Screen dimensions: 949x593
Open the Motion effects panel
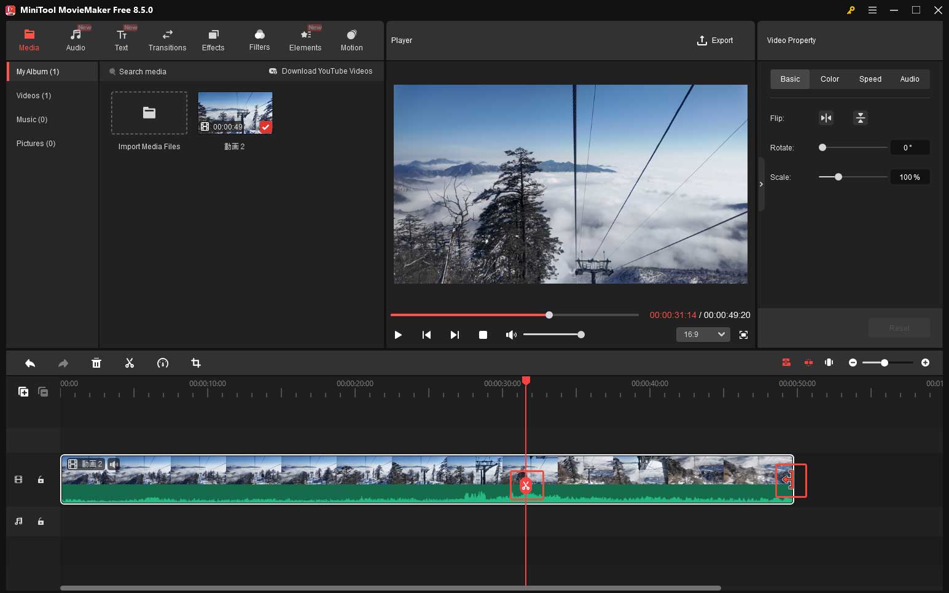coord(351,39)
